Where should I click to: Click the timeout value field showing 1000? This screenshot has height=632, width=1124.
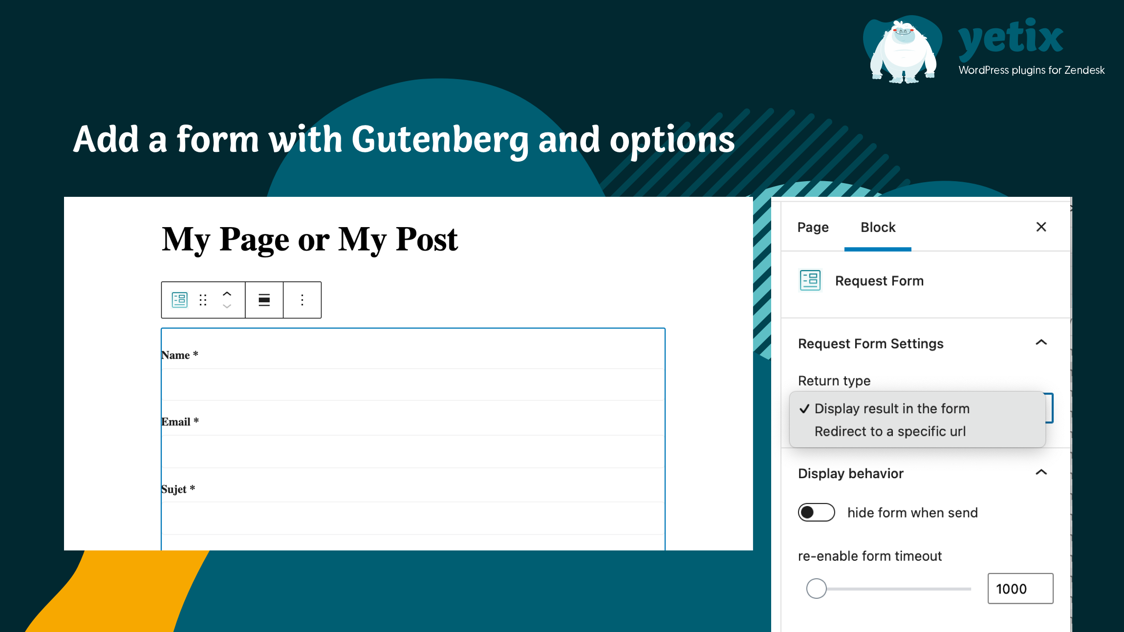pyautogui.click(x=1020, y=589)
